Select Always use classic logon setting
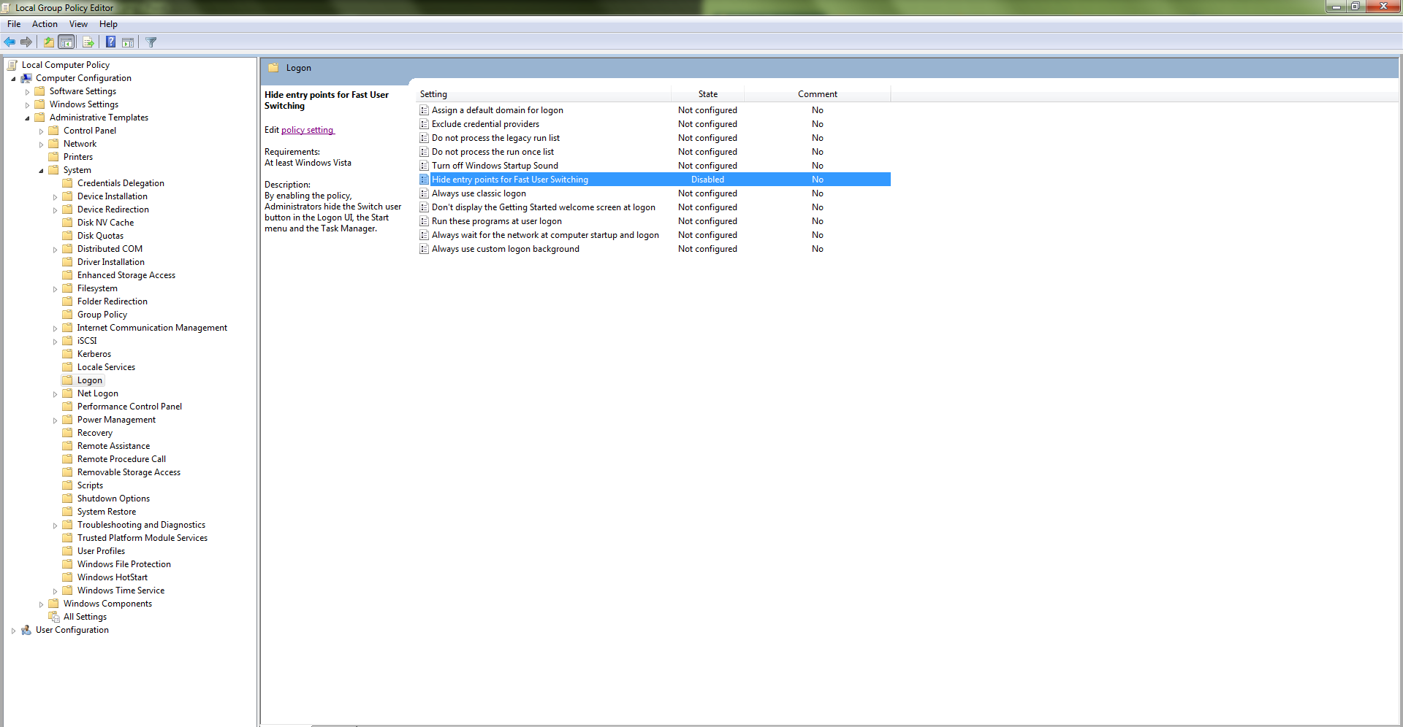This screenshot has width=1403, height=727. [x=479, y=193]
